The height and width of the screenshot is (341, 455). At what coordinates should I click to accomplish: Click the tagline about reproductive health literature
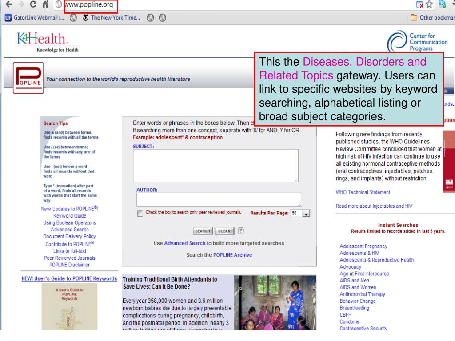[118, 79]
